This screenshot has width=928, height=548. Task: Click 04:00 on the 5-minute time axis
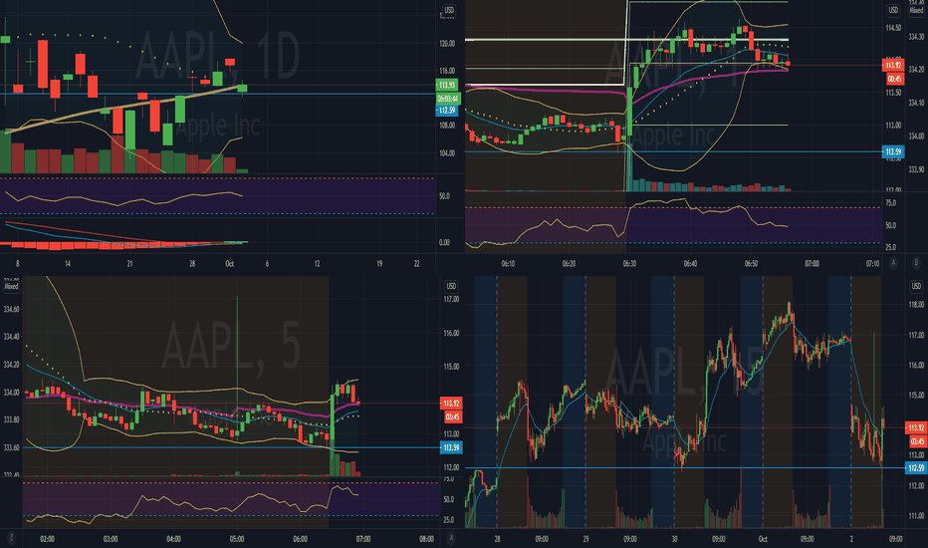[173, 539]
